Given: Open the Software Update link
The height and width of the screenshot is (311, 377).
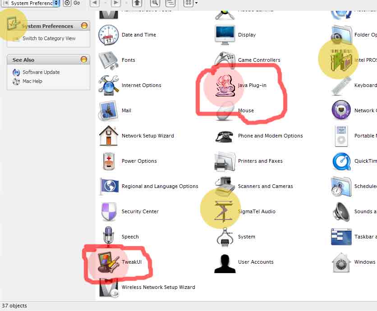Looking at the screenshot, I should coord(41,72).
